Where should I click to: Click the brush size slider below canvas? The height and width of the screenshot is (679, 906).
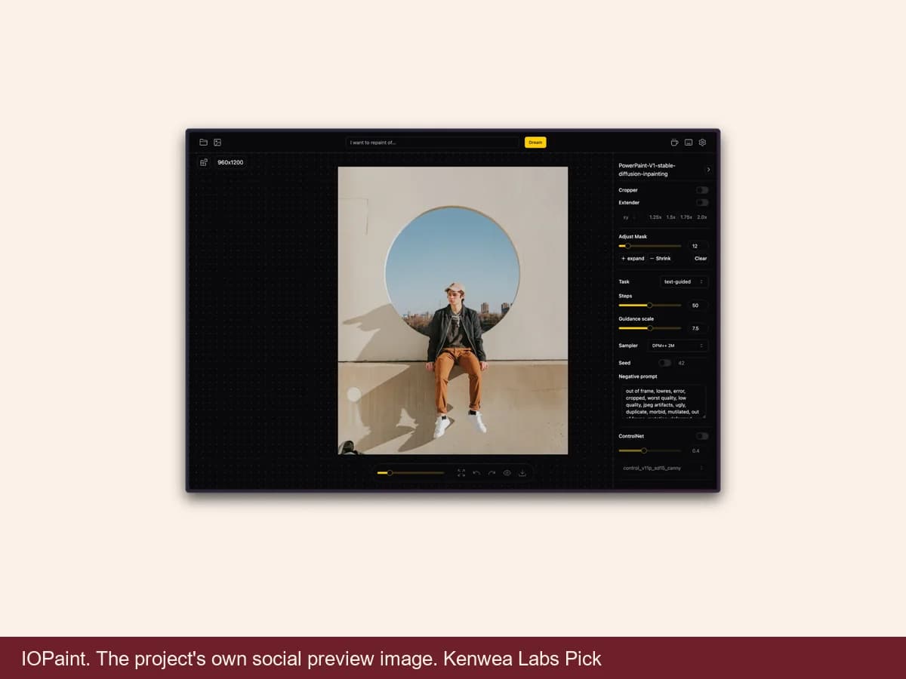pyautogui.click(x=411, y=473)
